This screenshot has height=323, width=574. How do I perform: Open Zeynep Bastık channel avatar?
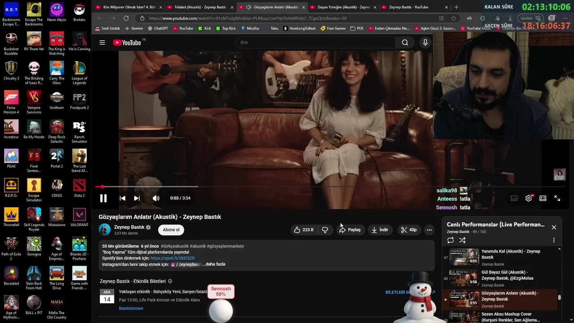point(104,230)
